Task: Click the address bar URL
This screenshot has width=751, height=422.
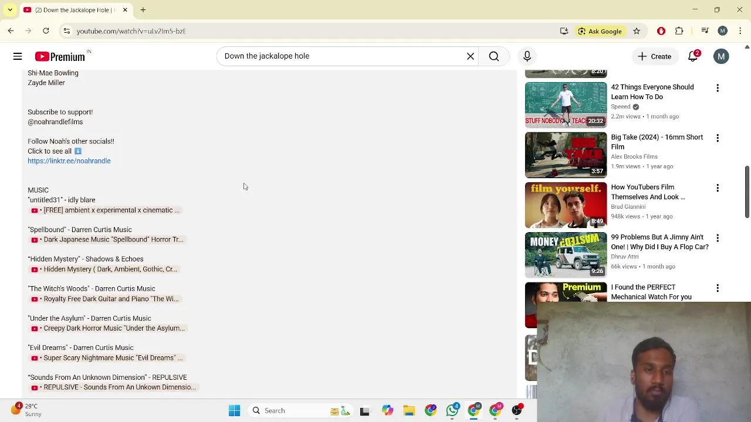Action: click(131, 31)
